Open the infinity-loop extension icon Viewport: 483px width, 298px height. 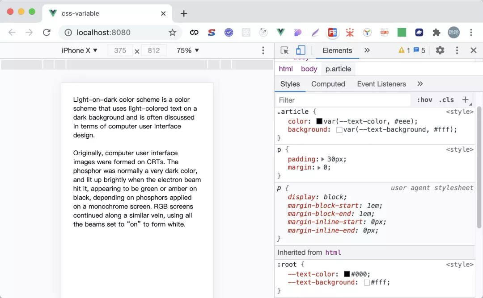(194, 32)
